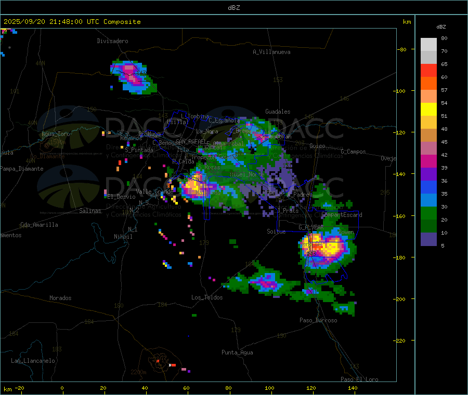The height and width of the screenshot is (395, 468).
Task: Pick the purple 36–39 dBZ legend swatch
Action: [428, 174]
